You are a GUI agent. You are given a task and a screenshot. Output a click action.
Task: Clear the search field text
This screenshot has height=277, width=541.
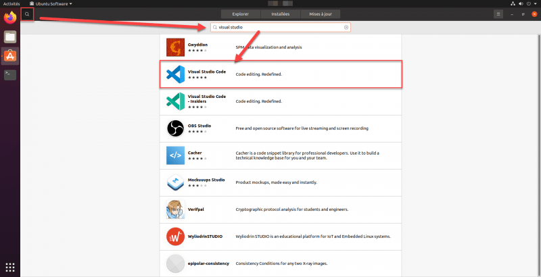click(x=346, y=27)
